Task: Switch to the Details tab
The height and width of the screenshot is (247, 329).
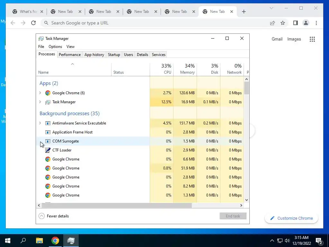Action: coord(142,55)
